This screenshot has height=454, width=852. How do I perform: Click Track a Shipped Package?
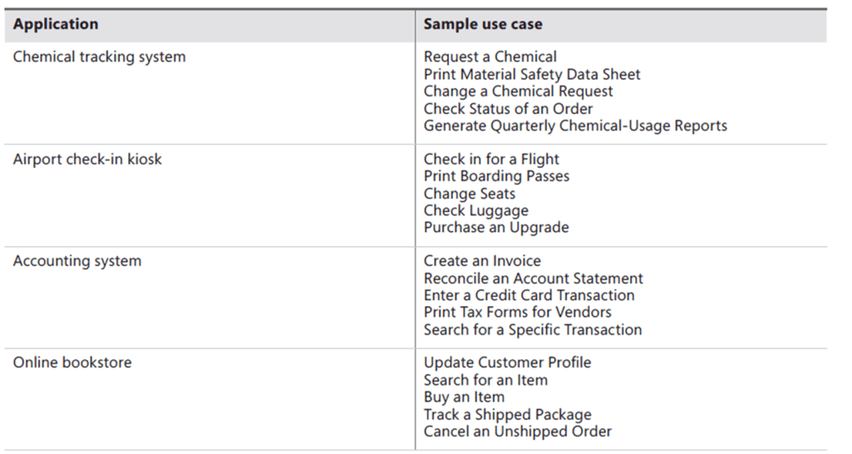click(507, 415)
